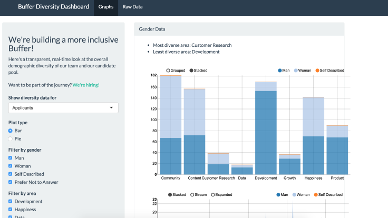Switch bar chart to Grouped mode
The width and height of the screenshot is (388, 218).
[x=176, y=71]
